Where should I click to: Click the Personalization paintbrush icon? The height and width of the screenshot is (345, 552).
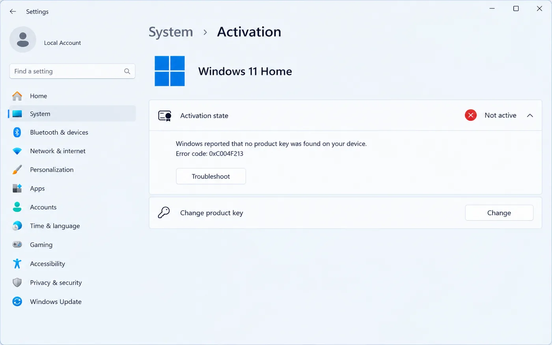17,170
